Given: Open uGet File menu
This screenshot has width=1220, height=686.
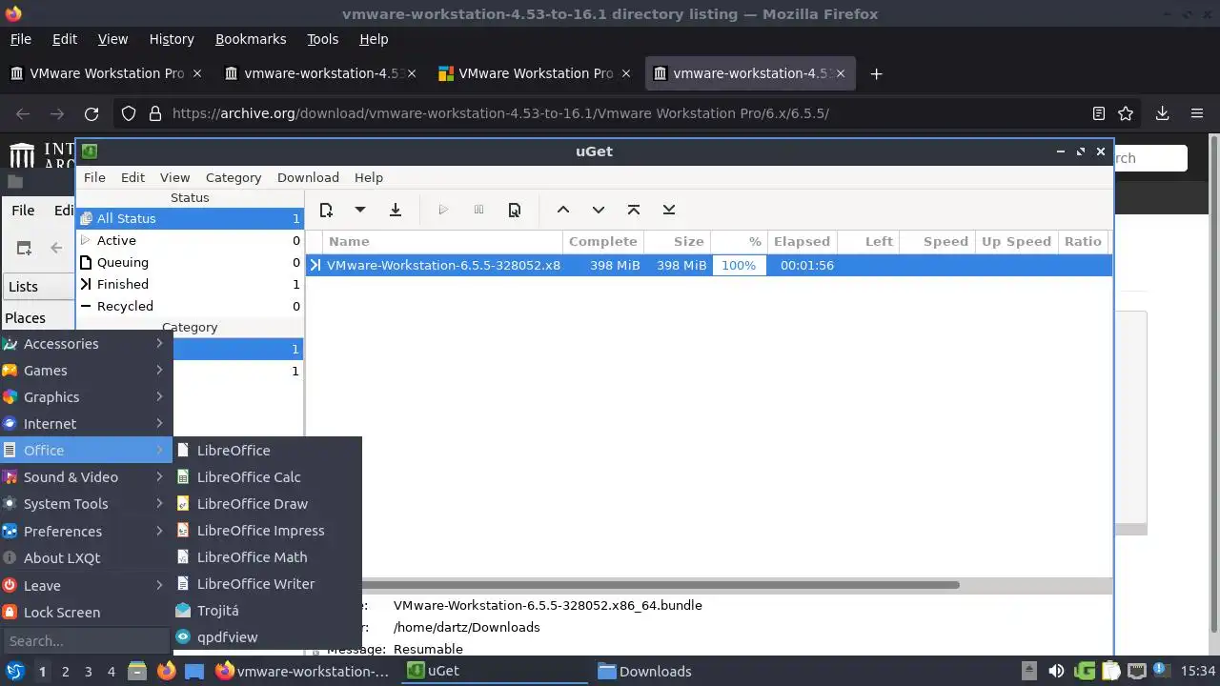Looking at the screenshot, I should tap(94, 177).
